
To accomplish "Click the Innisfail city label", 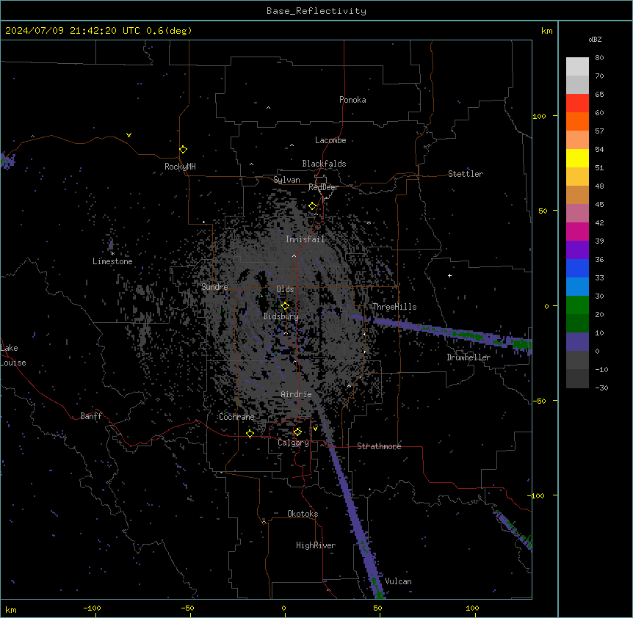I will click(305, 239).
